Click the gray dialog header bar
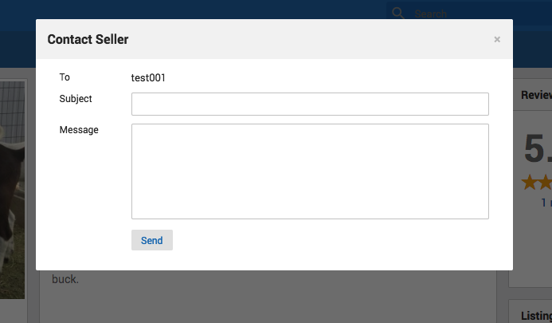Viewport: 552px width, 323px height. [274, 39]
